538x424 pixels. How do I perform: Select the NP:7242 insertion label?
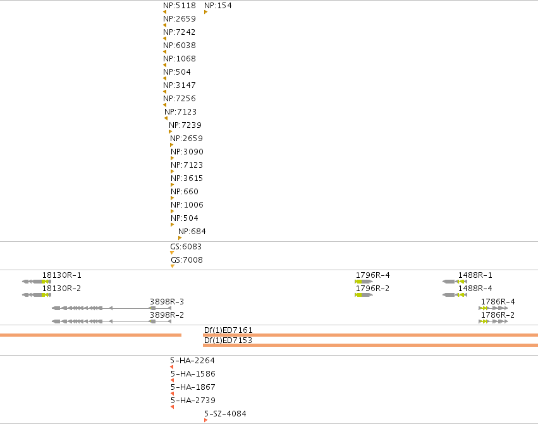(179, 32)
